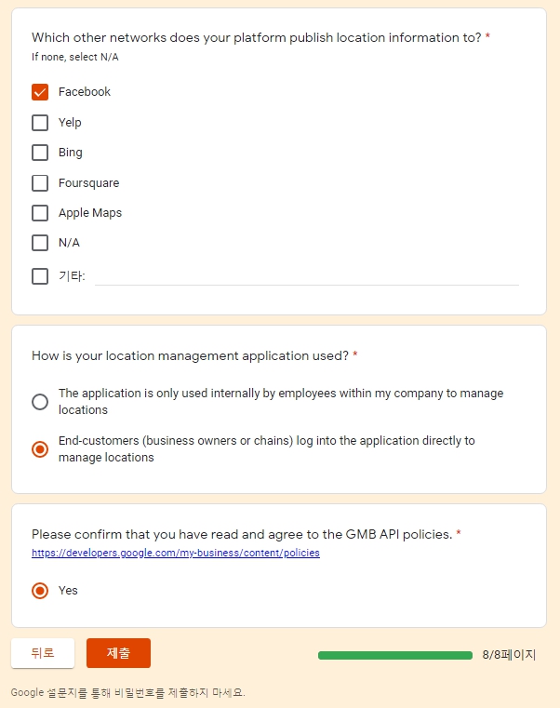
Task: Click the Facebook option label
Action: point(85,92)
